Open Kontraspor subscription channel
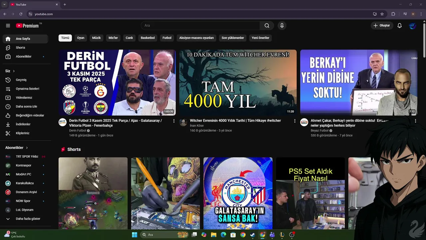 [x=25, y=165]
